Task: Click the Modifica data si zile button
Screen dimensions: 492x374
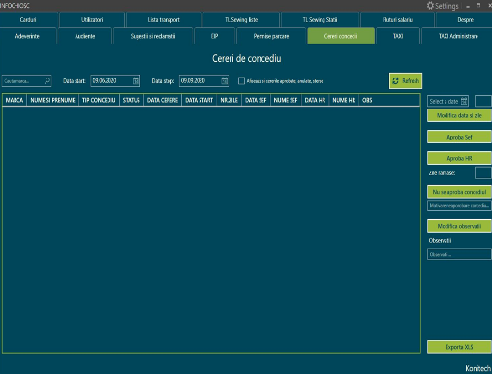Action: tap(459, 115)
